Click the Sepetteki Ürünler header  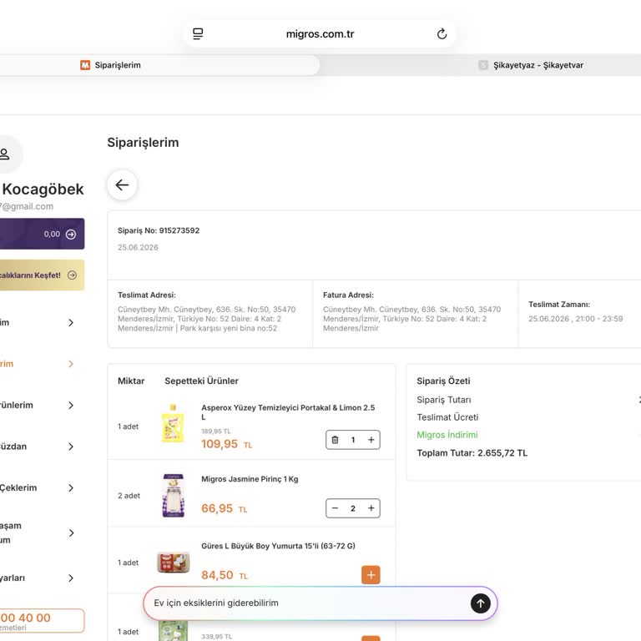201,381
